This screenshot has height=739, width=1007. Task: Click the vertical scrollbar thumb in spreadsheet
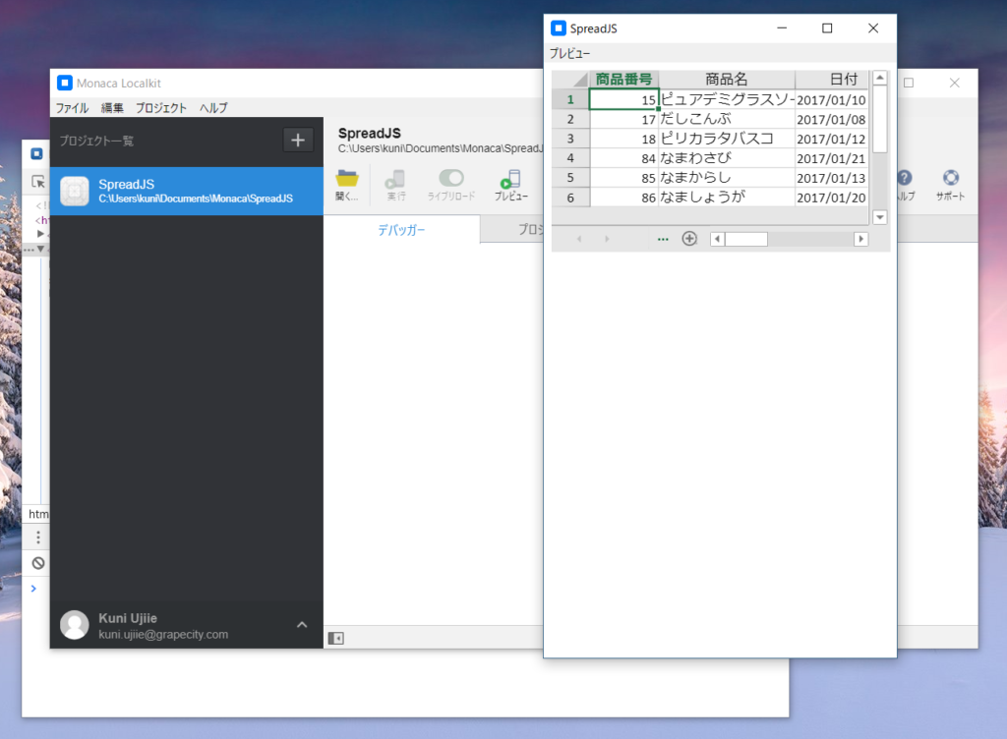880,119
